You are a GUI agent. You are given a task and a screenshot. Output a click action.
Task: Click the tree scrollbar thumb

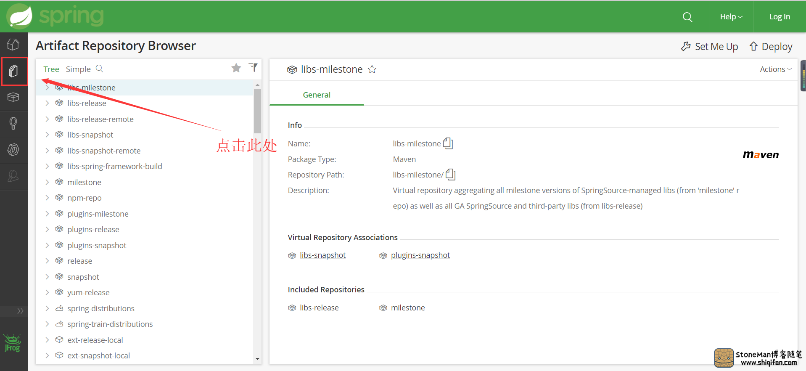pyautogui.click(x=257, y=111)
